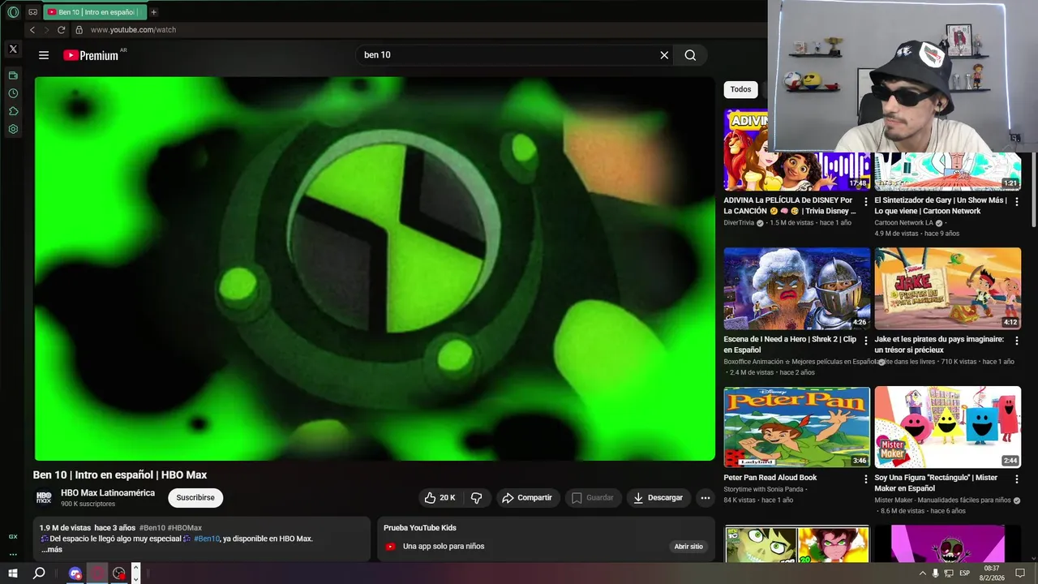Open options for Peter Pan Read Aloud video

click(x=866, y=479)
